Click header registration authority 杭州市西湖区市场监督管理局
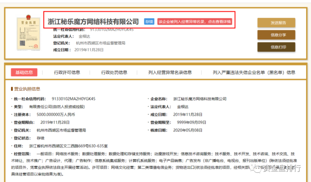Viewport: 311px width, 182px height. (x=100, y=43)
